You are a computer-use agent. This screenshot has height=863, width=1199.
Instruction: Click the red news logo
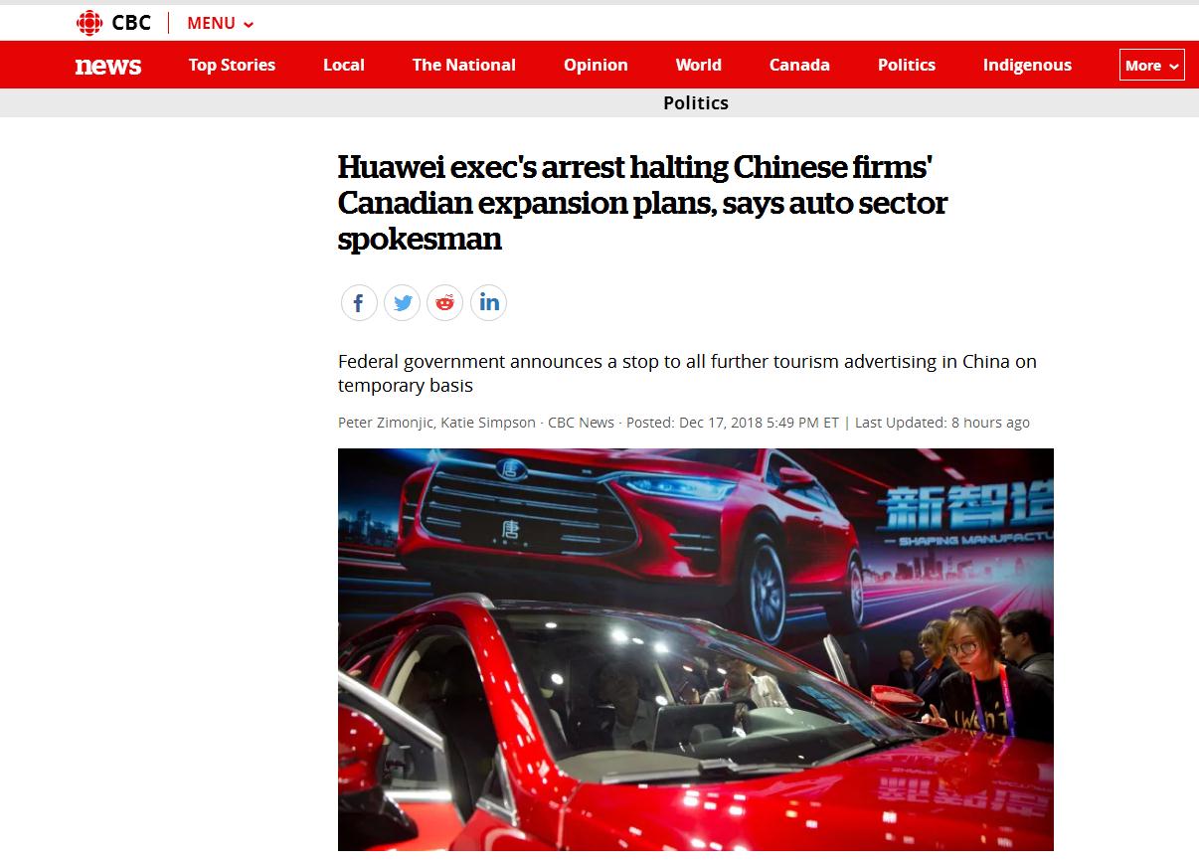[x=108, y=66]
